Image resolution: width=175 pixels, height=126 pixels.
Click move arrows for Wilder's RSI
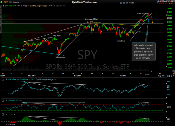click(x=7, y=101)
